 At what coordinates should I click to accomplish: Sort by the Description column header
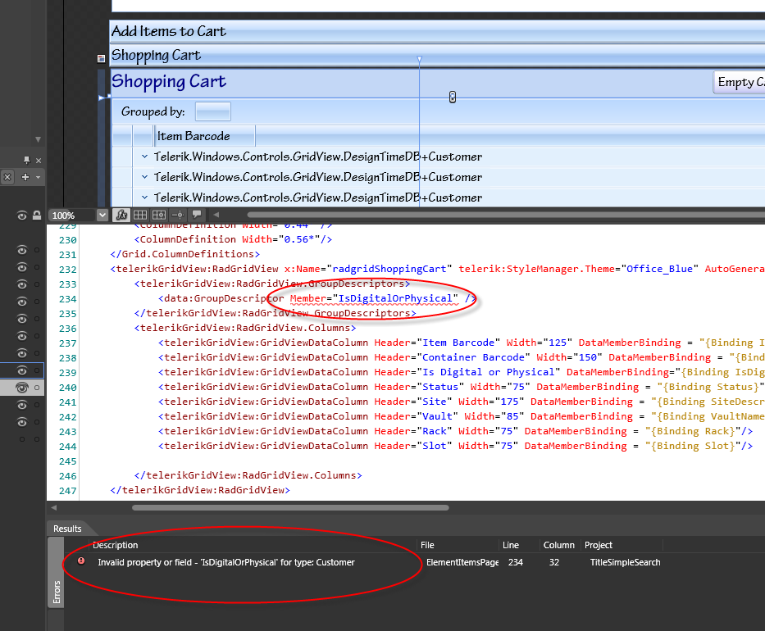(253, 545)
